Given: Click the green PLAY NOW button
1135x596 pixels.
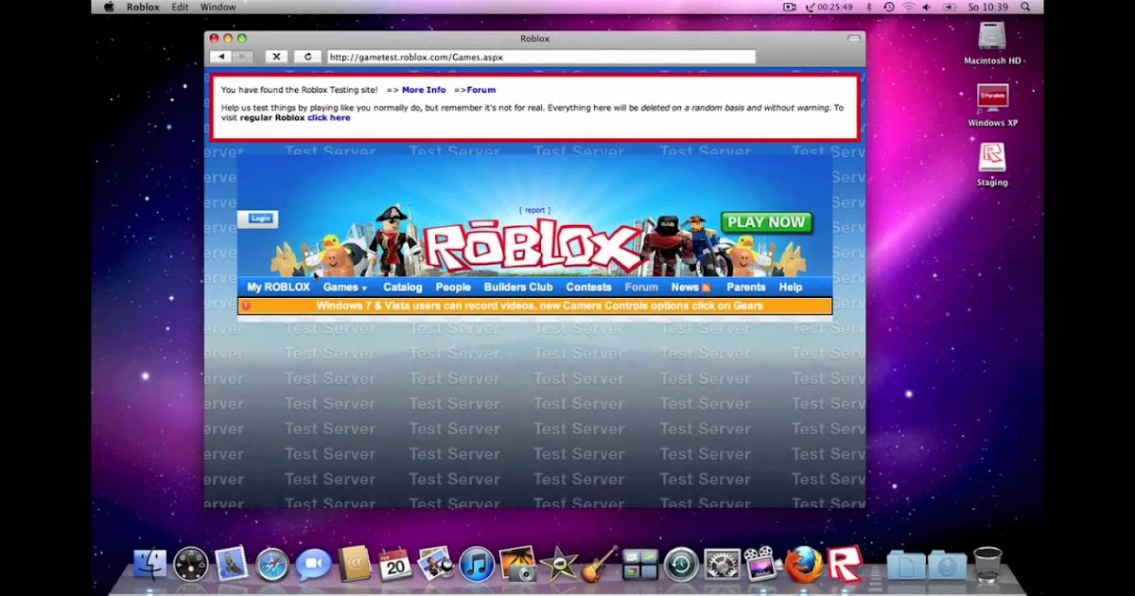Looking at the screenshot, I should (x=767, y=222).
